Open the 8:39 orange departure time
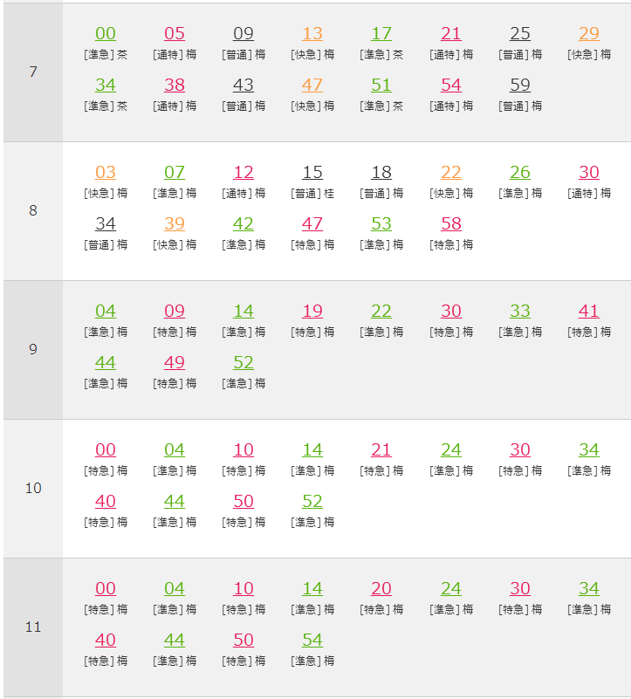The width and height of the screenshot is (631, 699). [175, 223]
